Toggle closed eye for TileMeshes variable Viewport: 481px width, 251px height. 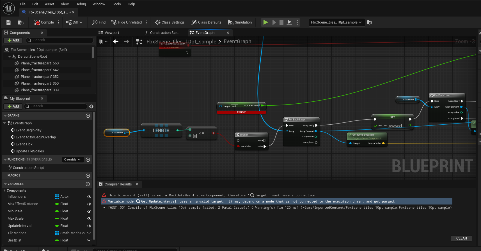tap(89, 233)
